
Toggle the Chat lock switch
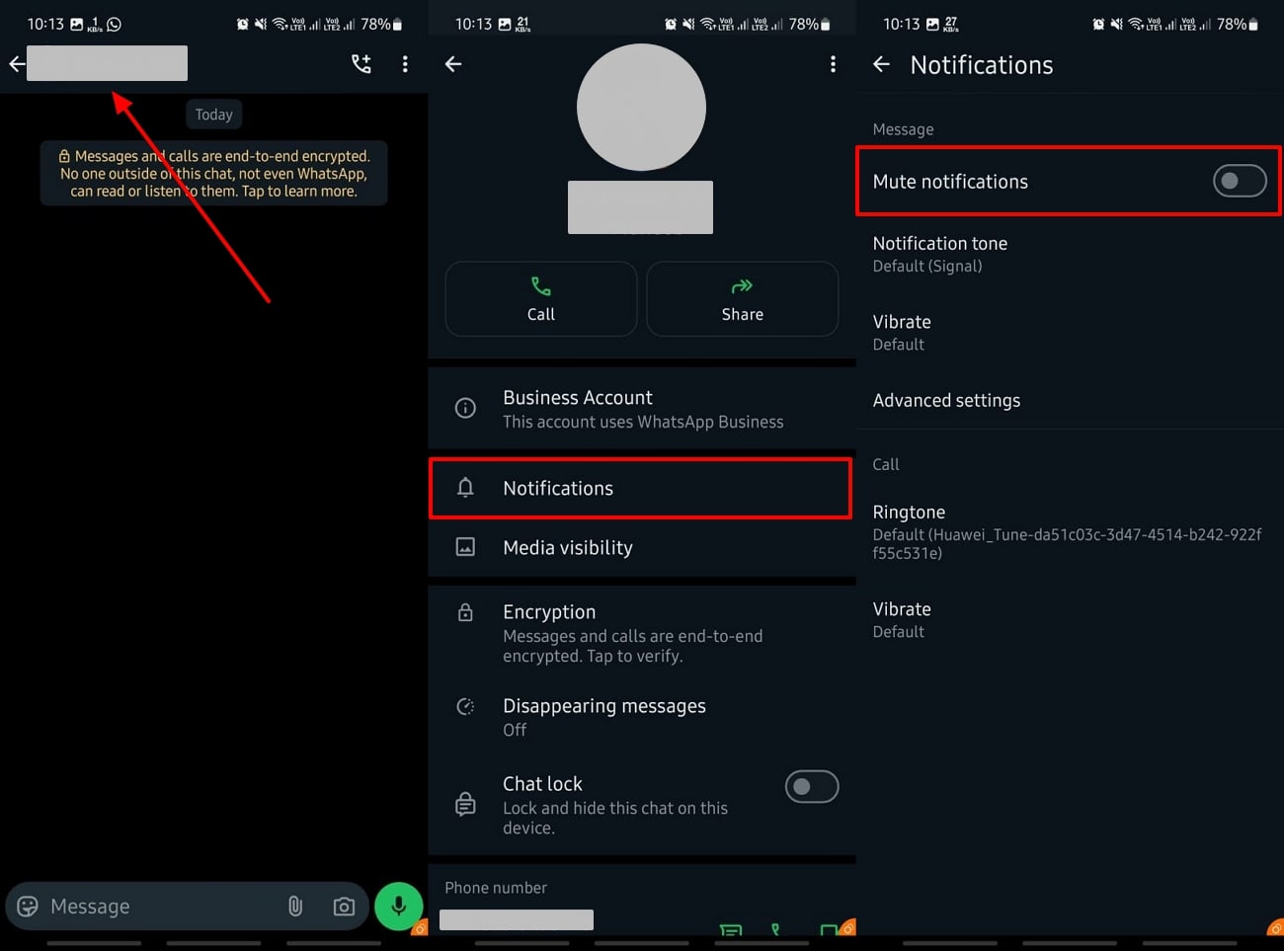point(812,787)
